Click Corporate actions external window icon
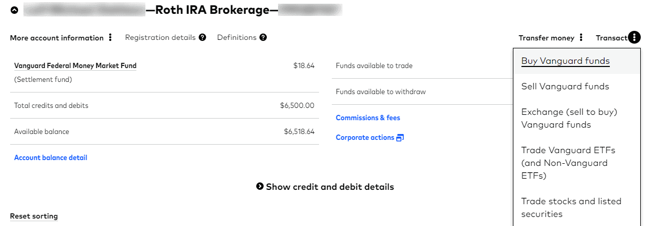 click(x=400, y=138)
